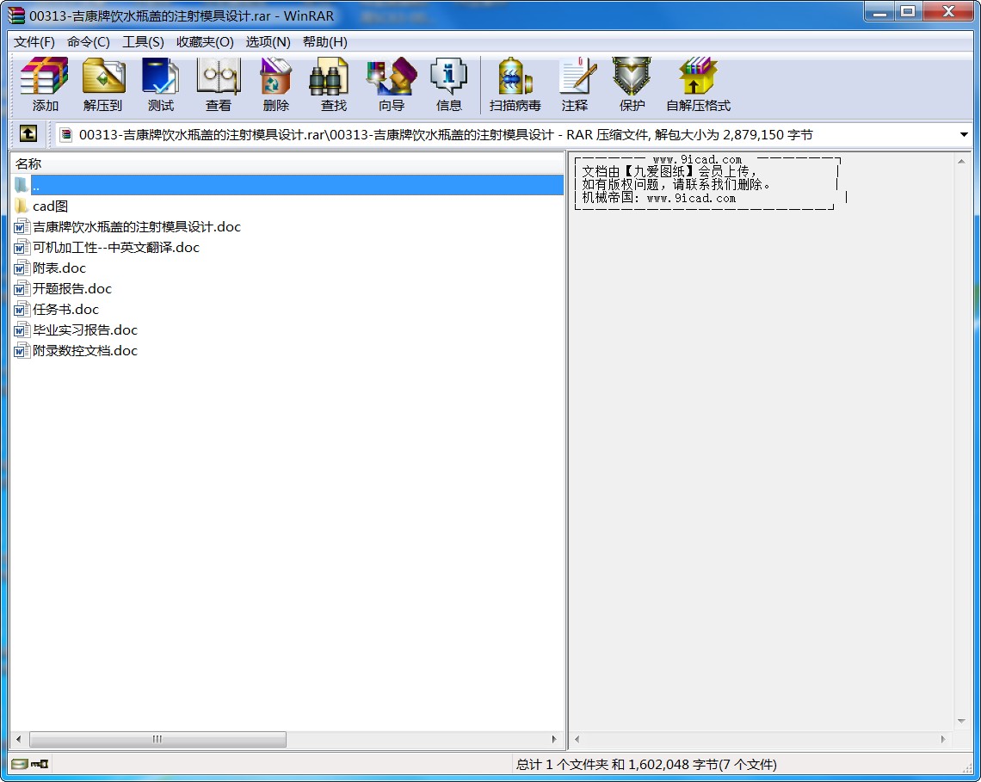Click the Word icon of 附表.doc
This screenshot has height=782, width=981.
pyautogui.click(x=22, y=268)
